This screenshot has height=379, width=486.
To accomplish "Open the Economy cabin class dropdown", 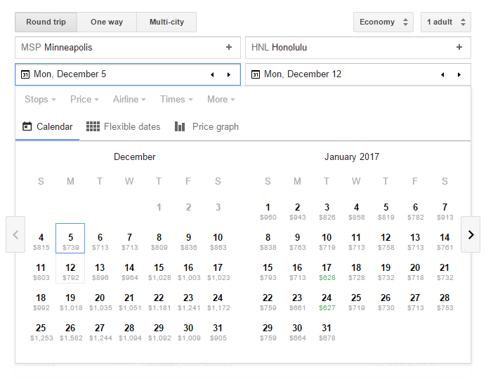I will [383, 22].
